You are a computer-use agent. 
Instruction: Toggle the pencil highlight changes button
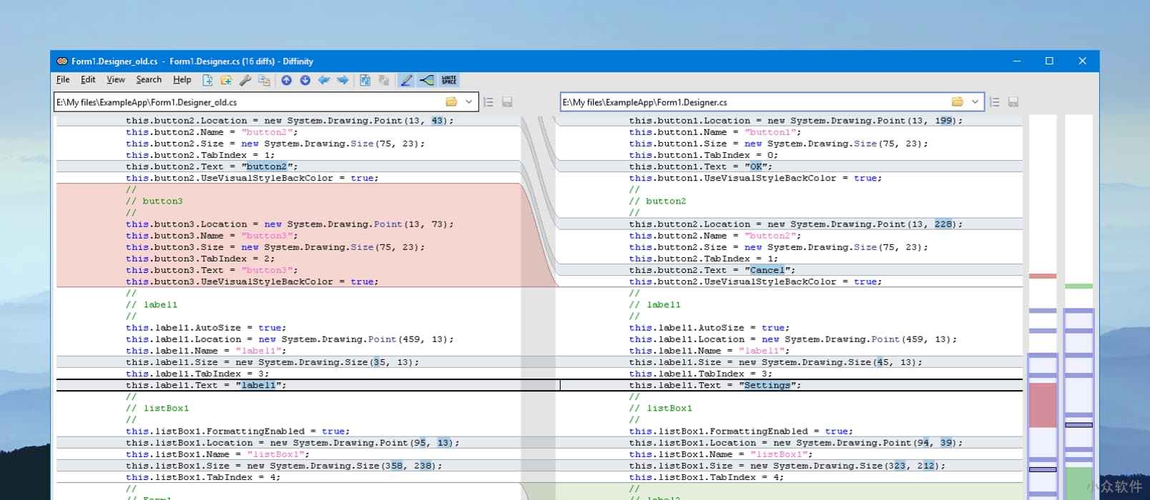[406, 80]
